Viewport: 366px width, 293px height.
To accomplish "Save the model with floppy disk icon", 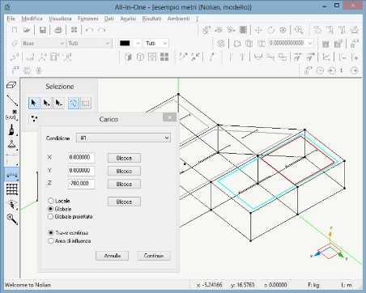I will [43, 30].
